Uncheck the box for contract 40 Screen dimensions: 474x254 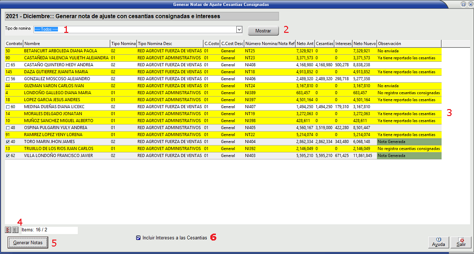[x=7, y=141]
